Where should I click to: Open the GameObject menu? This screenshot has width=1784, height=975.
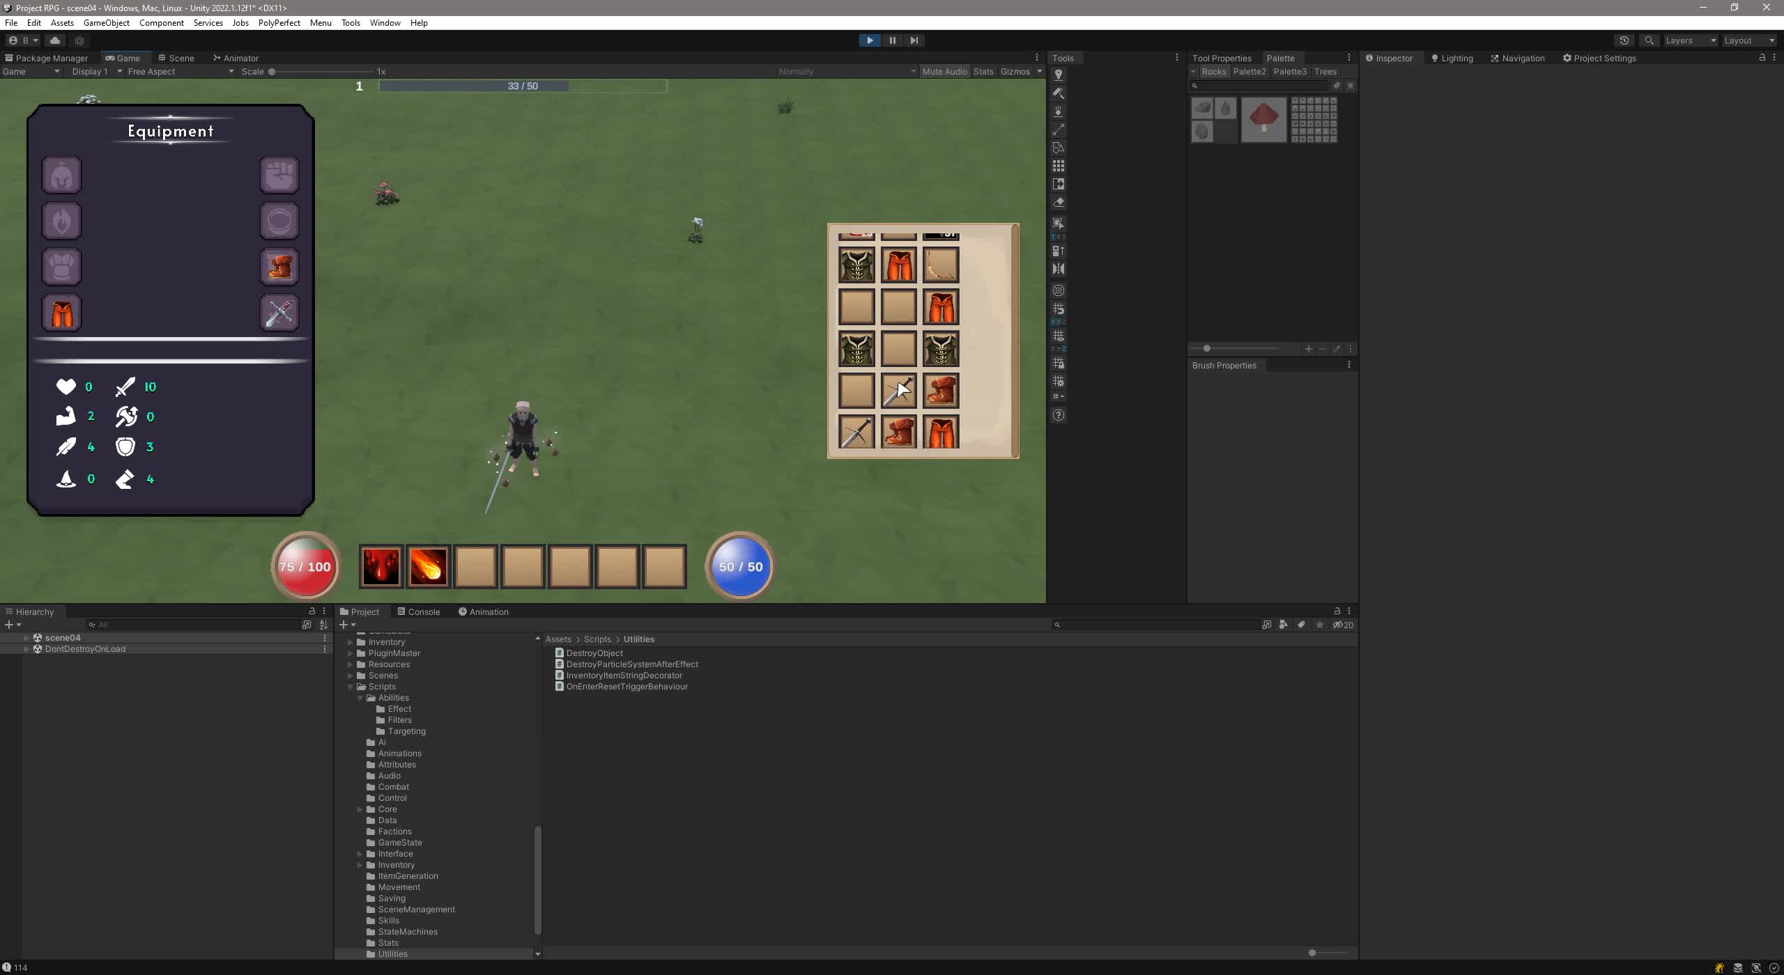click(x=106, y=22)
